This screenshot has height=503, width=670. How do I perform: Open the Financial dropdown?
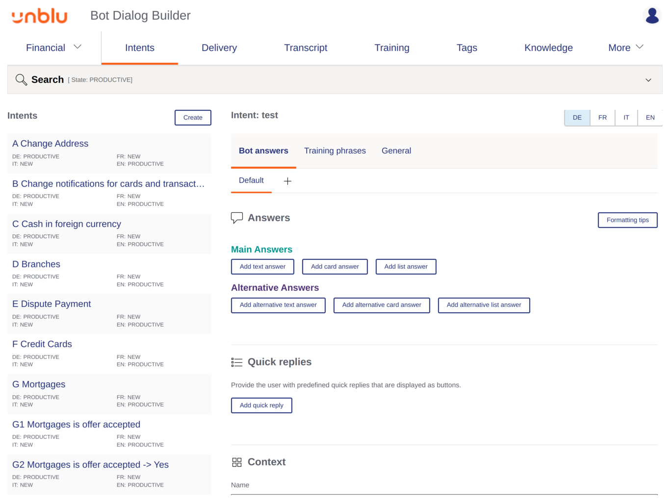[x=53, y=48]
